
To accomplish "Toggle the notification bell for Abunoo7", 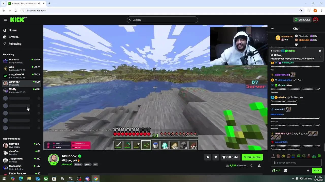I will (x=208, y=157).
